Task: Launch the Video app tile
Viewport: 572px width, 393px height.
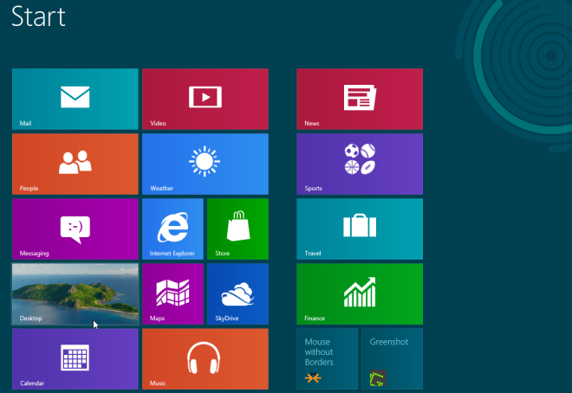Action: (205, 99)
